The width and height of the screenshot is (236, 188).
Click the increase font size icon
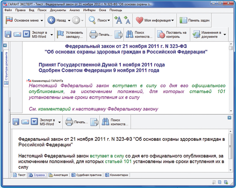click(118, 20)
